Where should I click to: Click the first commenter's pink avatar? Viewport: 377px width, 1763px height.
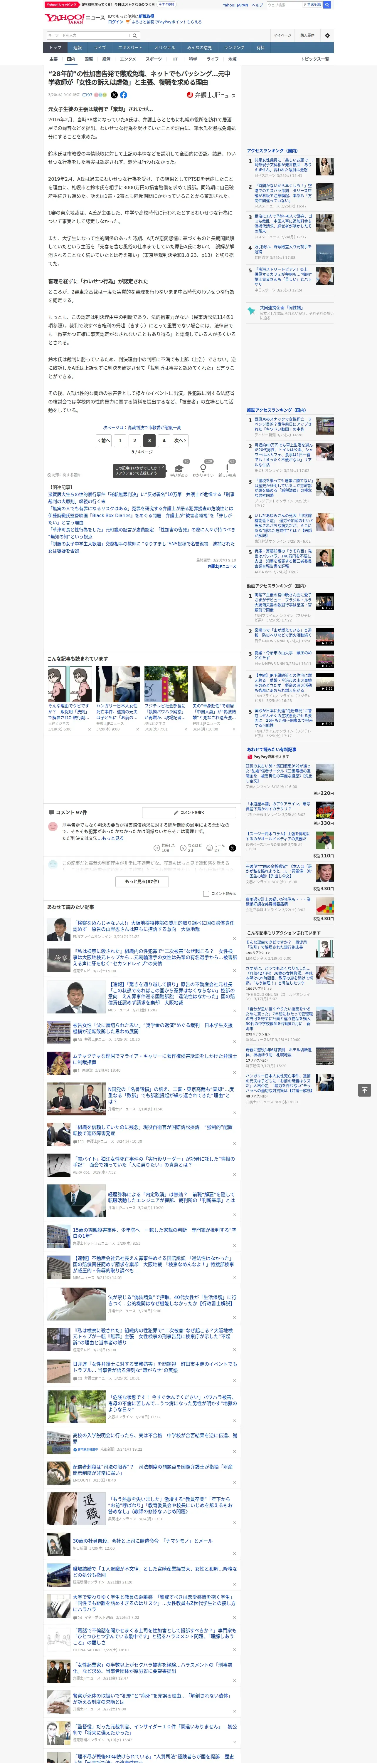click(x=53, y=827)
